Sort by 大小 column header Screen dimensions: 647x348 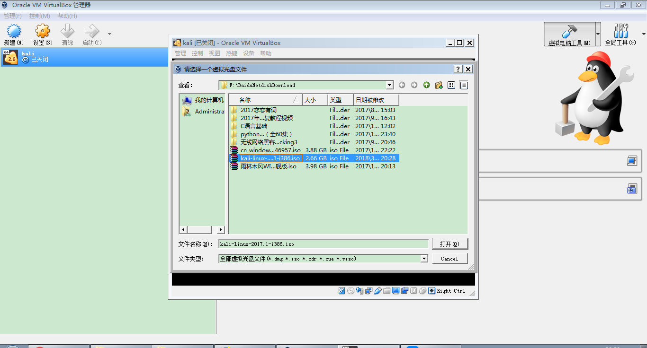pyautogui.click(x=315, y=100)
